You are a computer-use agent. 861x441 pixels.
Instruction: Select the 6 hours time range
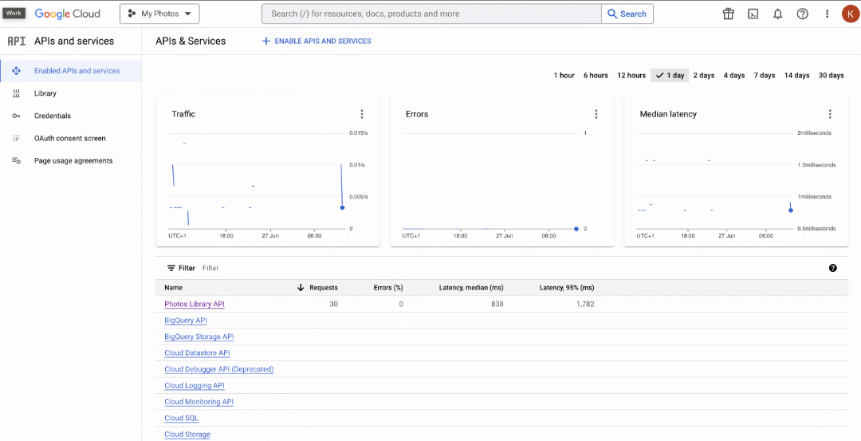point(596,75)
